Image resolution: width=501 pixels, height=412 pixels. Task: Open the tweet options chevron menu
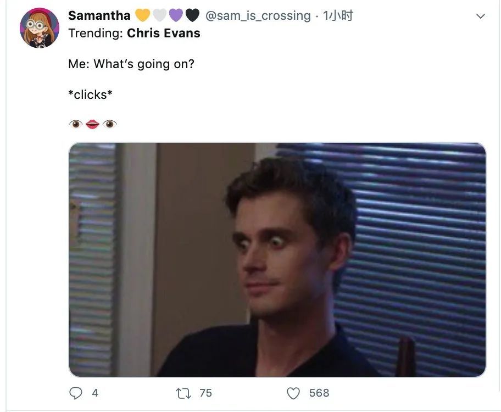(481, 16)
